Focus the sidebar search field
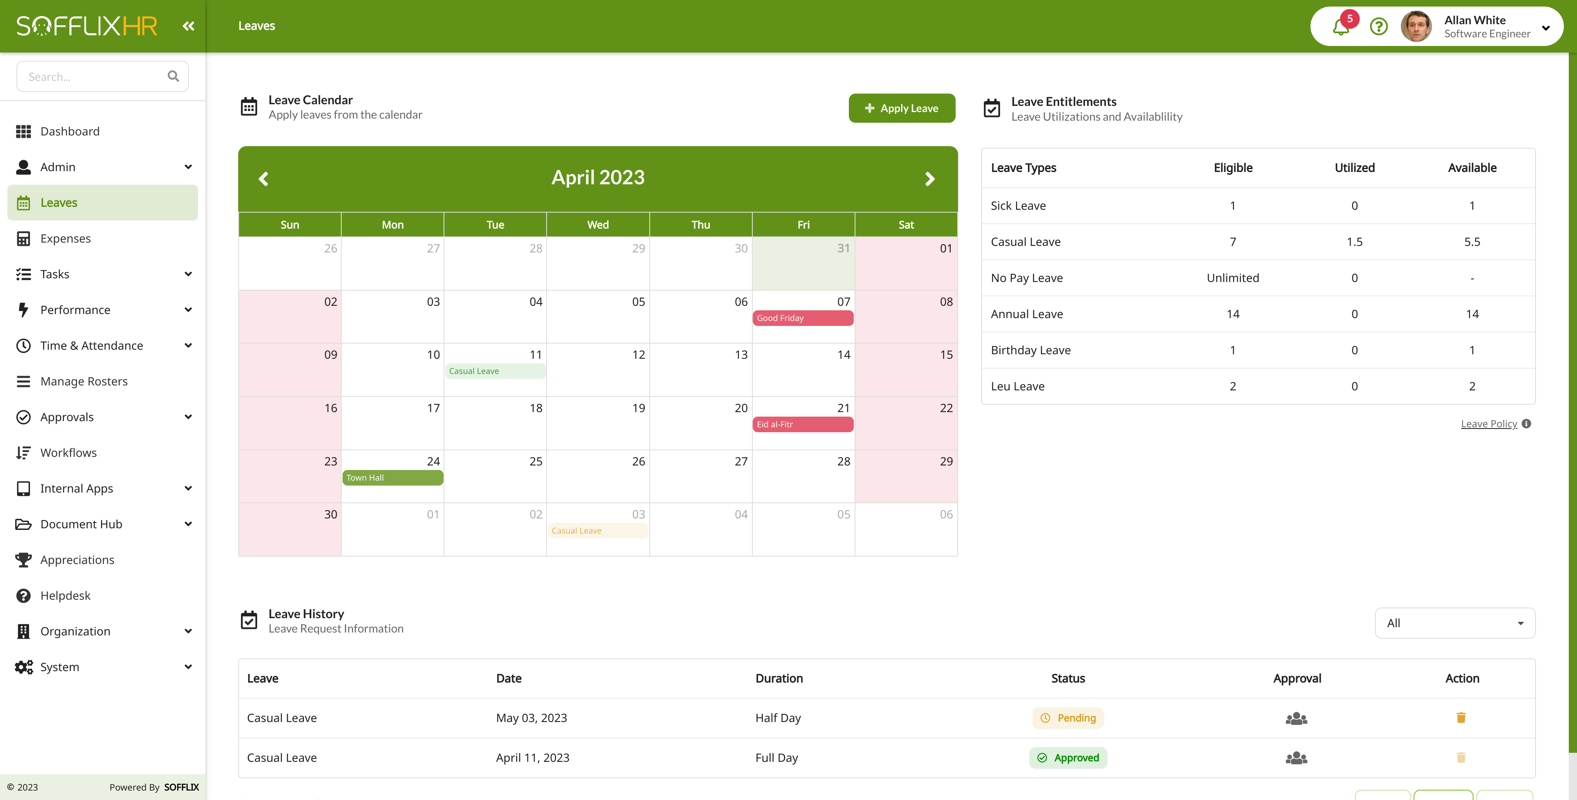 pos(92,76)
